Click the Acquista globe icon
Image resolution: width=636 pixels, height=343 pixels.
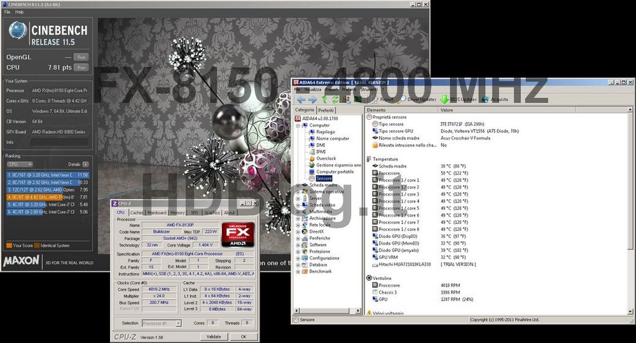485,99
